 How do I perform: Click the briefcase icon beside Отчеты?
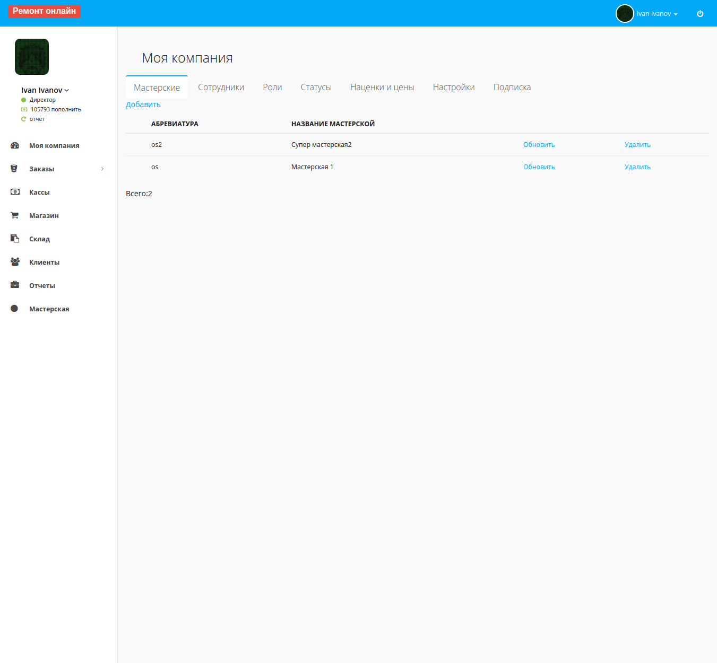tap(15, 285)
